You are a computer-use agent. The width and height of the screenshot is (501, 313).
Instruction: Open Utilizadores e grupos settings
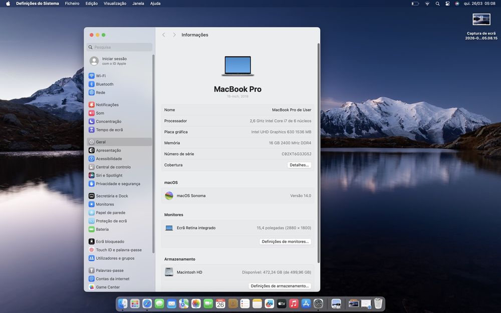pos(119,258)
